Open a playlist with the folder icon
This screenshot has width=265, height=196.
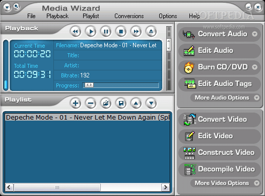pos(106,103)
